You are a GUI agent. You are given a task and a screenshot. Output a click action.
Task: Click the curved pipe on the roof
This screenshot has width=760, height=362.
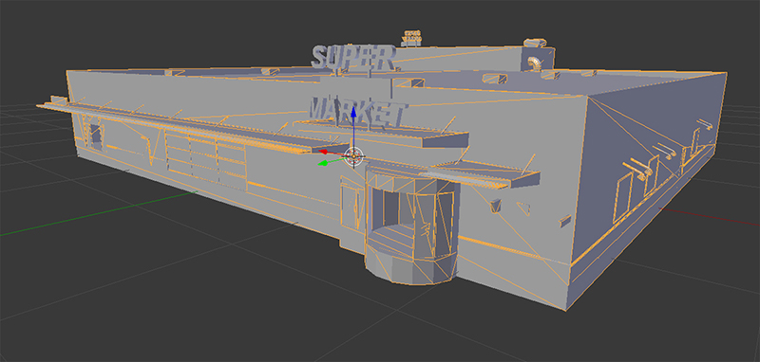point(535,63)
